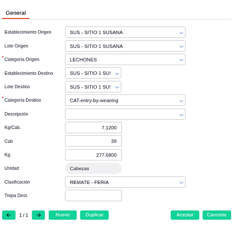
Task: Click the Categoría Origen chevron arrow
Action: coord(181,60)
